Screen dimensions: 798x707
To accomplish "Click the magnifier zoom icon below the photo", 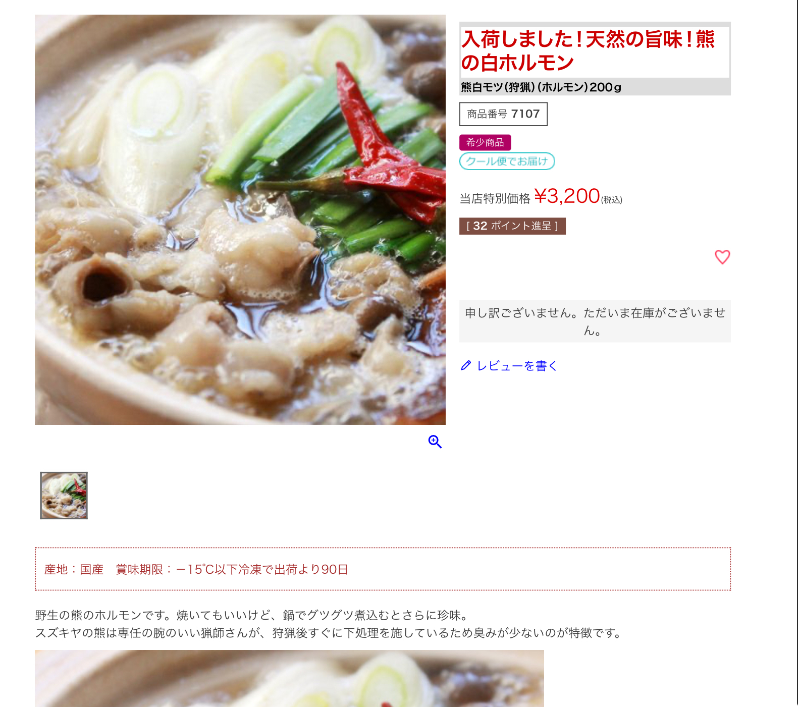I will (435, 442).
